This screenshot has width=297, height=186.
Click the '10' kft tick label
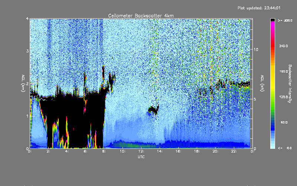click(256, 49)
